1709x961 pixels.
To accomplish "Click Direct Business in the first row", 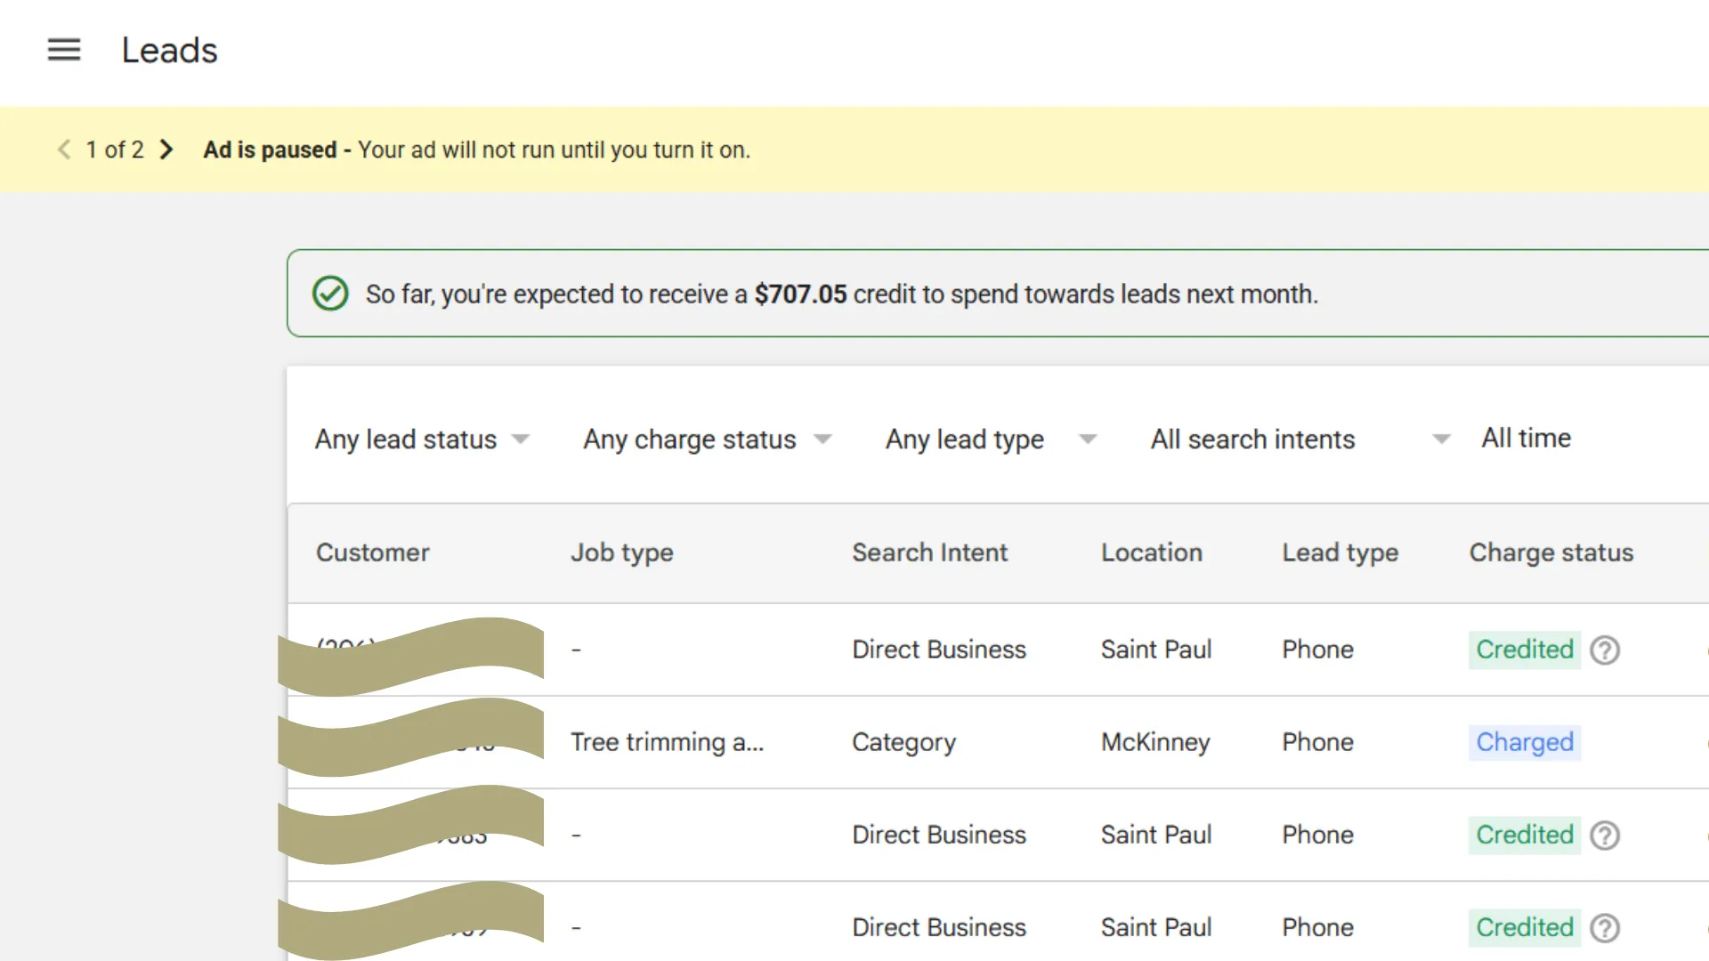I will [x=939, y=650].
